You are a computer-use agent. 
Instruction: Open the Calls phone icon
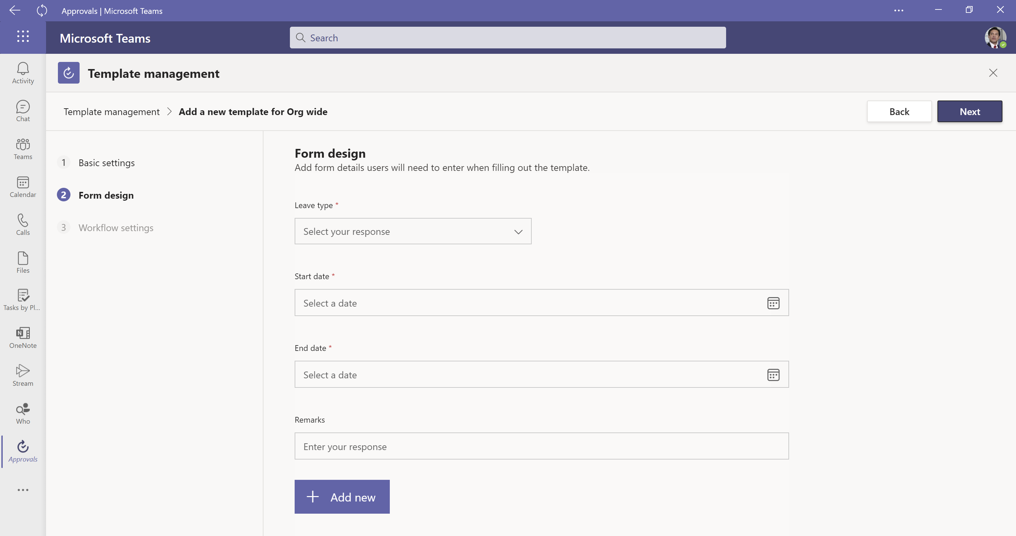[23, 225]
